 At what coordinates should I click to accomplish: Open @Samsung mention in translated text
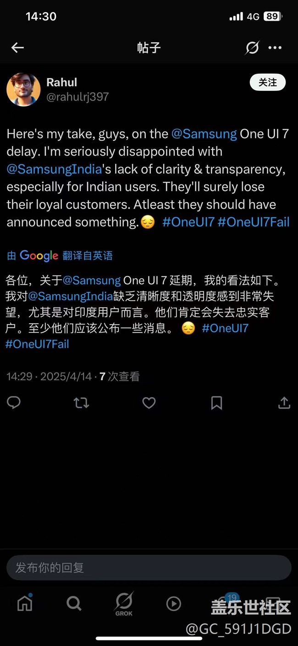tap(91, 280)
